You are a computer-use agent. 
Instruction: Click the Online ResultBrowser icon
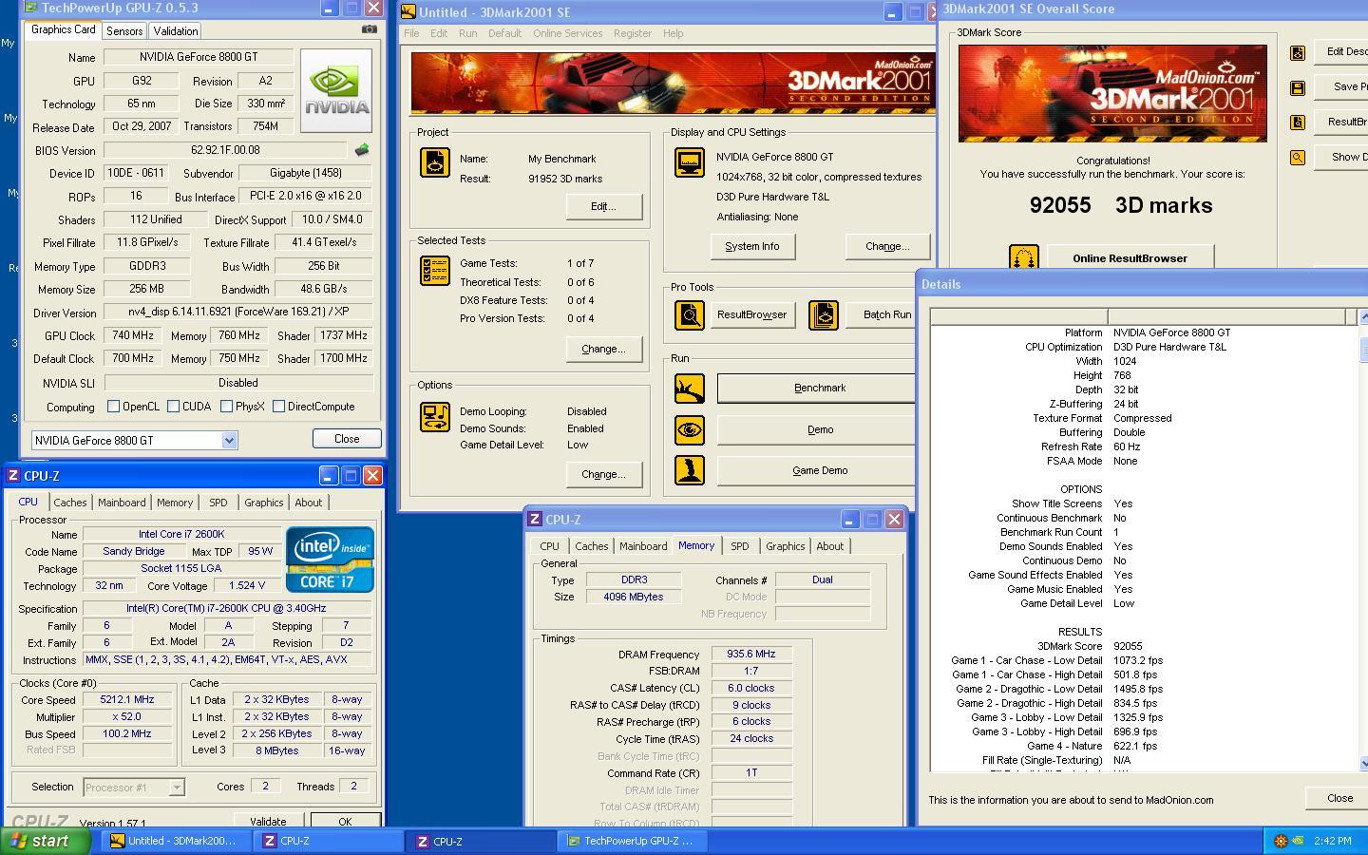[x=1024, y=258]
